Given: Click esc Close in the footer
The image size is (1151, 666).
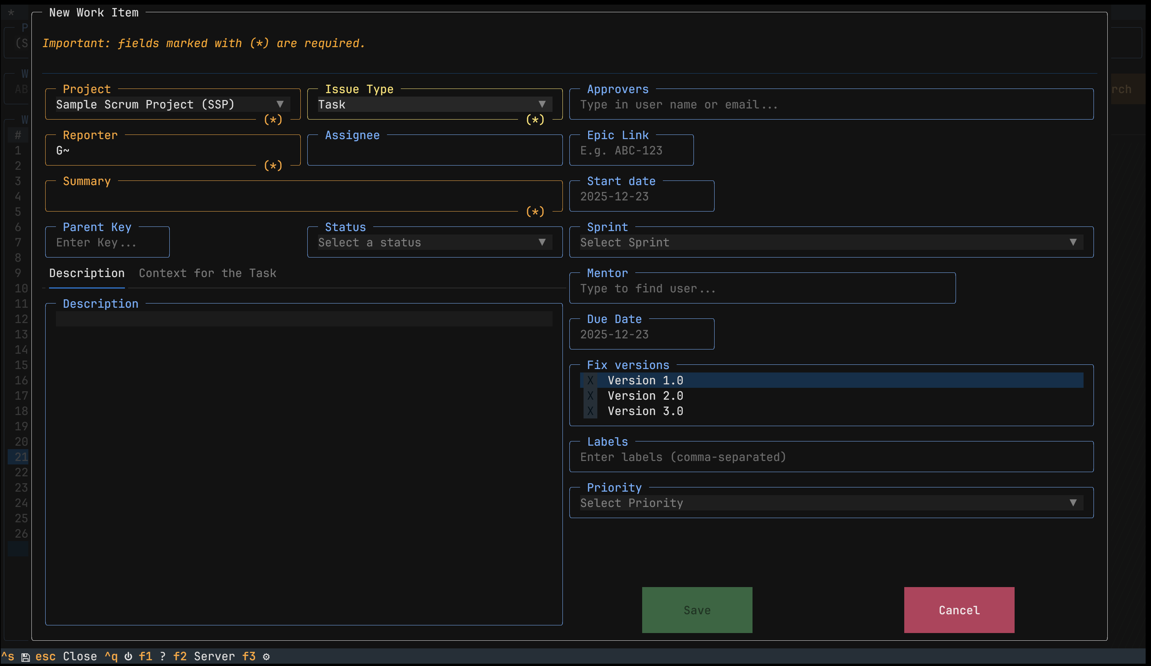Looking at the screenshot, I should pos(66,656).
